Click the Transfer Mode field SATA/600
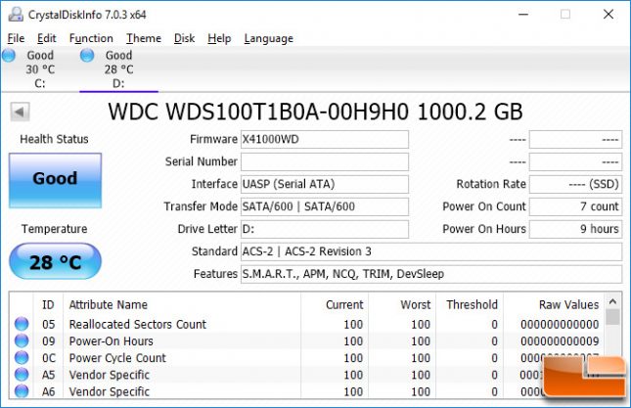 325,206
